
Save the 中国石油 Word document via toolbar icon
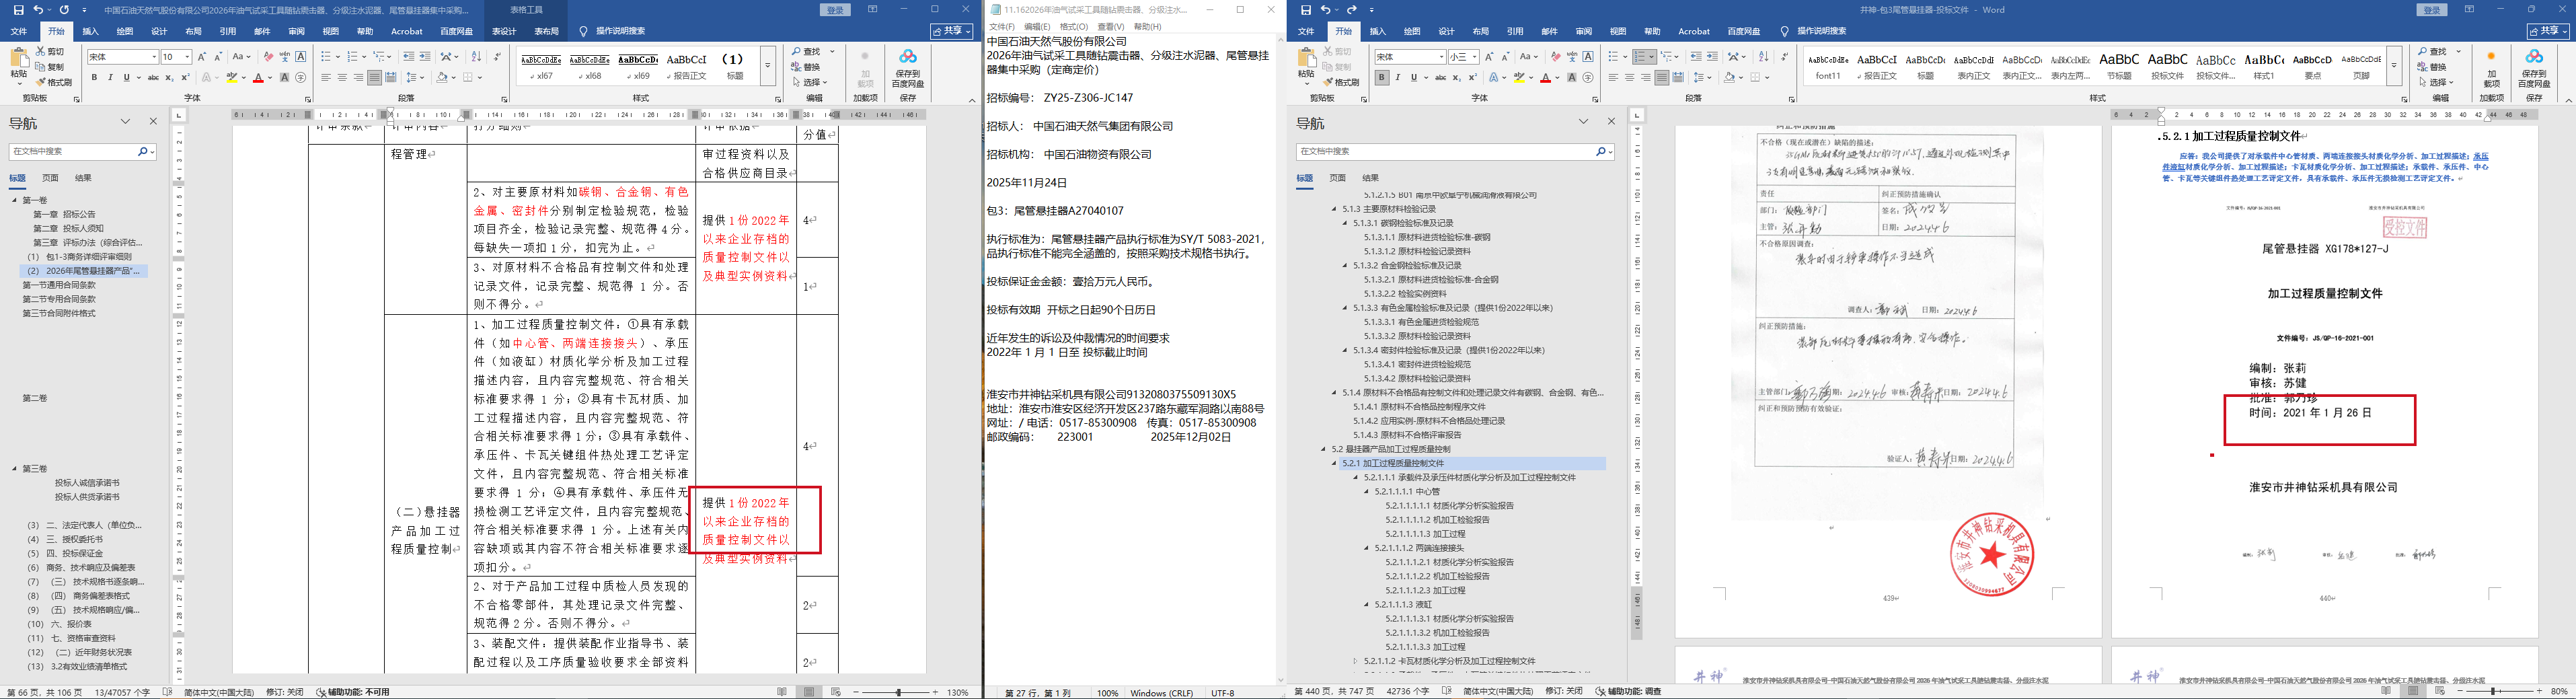click(x=18, y=10)
